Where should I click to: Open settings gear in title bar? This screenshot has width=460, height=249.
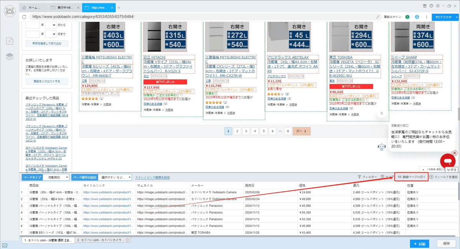click(x=437, y=6)
